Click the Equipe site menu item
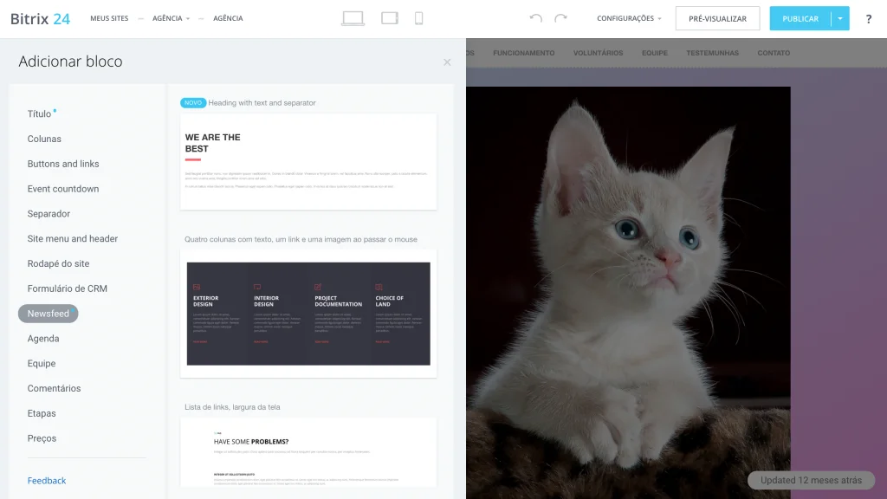The image size is (887, 499). click(655, 53)
